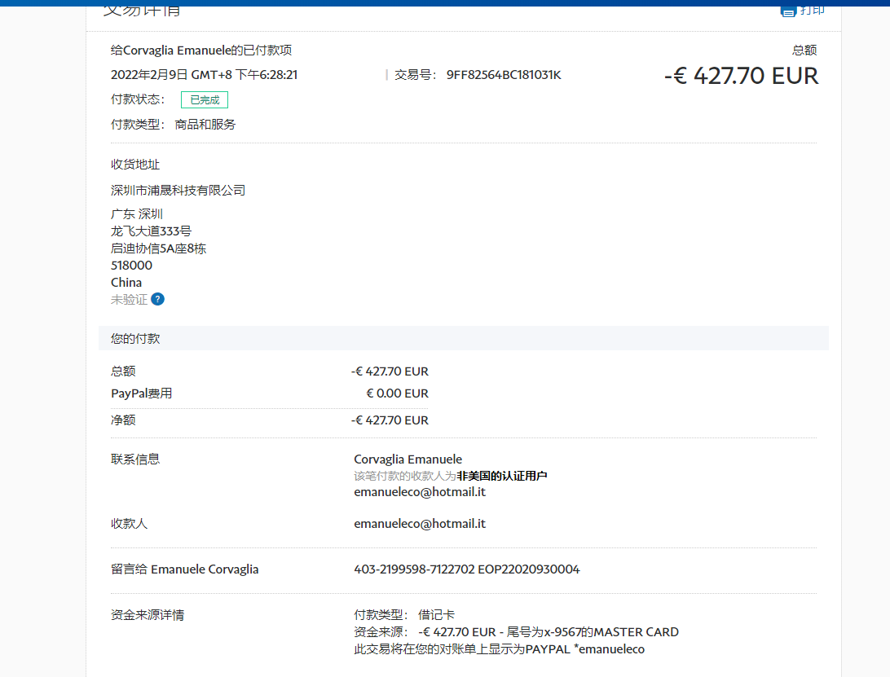The width and height of the screenshot is (890, 677).
Task: Click the 您的付款 section header
Action: 135,338
